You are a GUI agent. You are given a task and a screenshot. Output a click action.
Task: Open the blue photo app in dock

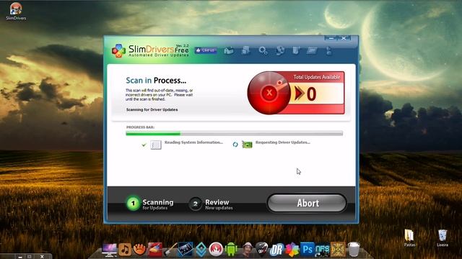(x=185, y=250)
